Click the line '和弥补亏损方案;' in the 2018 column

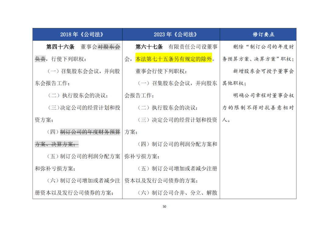[55, 168]
